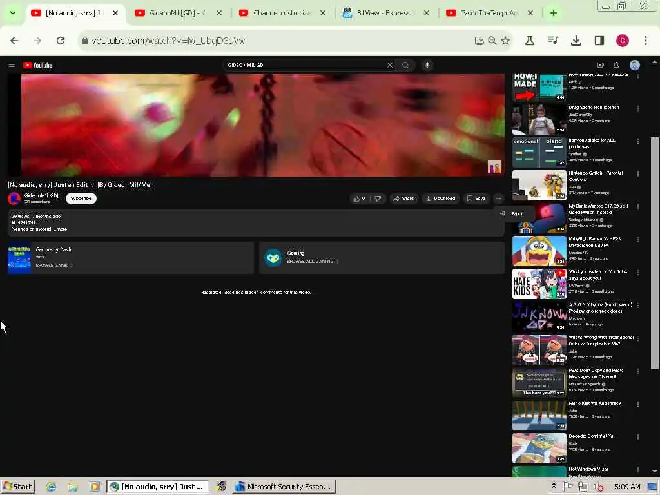Open the Chrome profile C avatar
The height and width of the screenshot is (495, 660).
[623, 41]
